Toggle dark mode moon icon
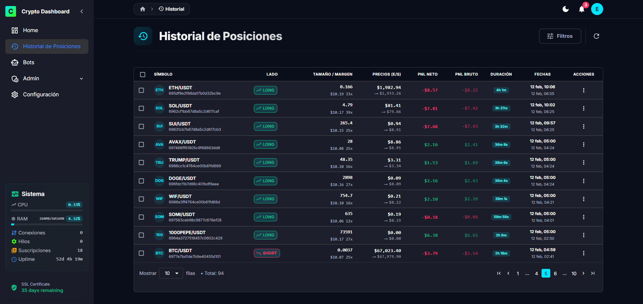 (566, 9)
